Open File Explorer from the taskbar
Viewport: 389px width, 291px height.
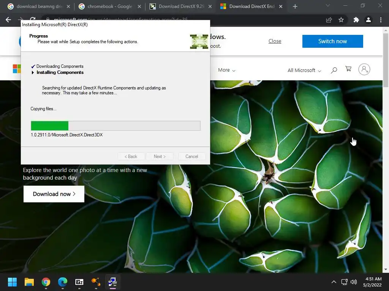click(x=29, y=282)
